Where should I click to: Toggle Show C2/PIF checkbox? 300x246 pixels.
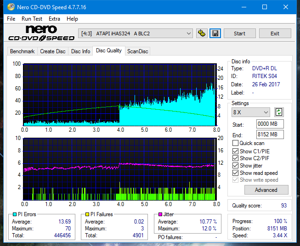[x=235, y=158]
